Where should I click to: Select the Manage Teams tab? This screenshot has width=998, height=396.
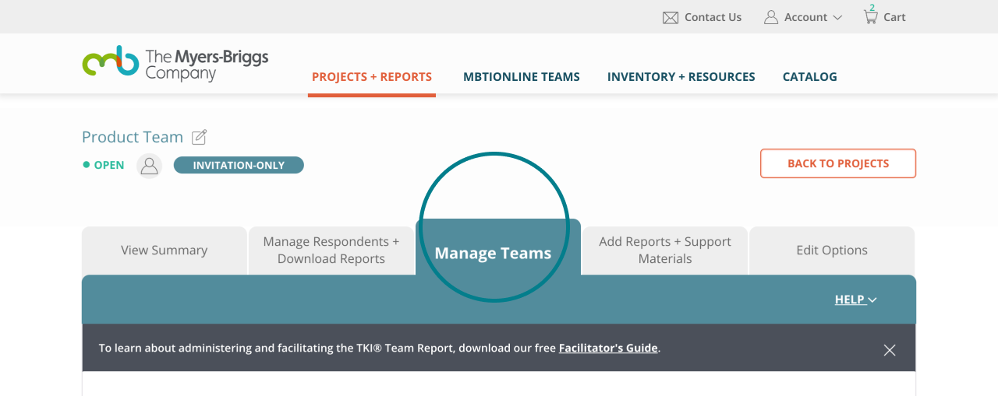click(498, 247)
